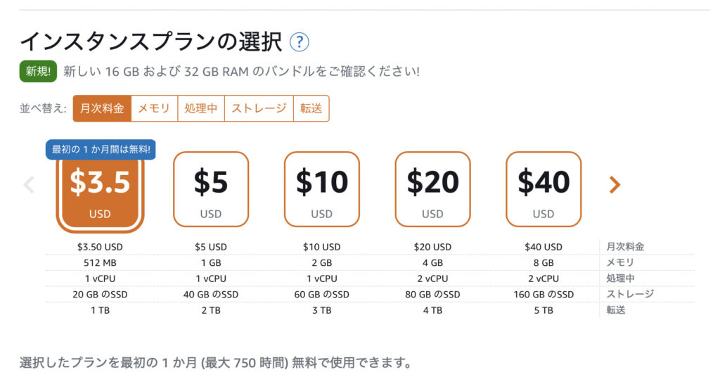Image resolution: width=720 pixels, height=384 pixels.
Task: Open the instance plan help icon
Action: (300, 42)
